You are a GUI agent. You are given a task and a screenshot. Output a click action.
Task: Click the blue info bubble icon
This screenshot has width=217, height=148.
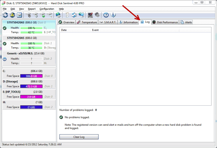point(113,15)
